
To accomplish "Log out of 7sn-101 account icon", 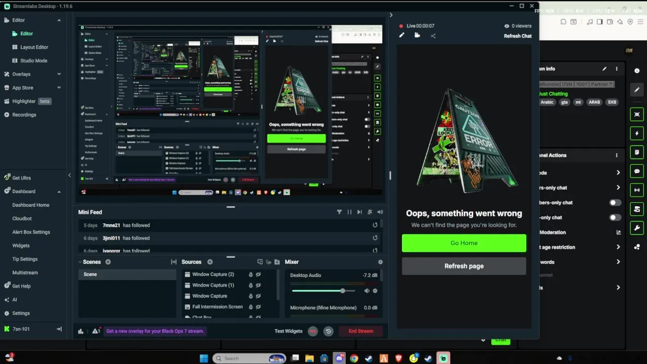I will [x=59, y=329].
